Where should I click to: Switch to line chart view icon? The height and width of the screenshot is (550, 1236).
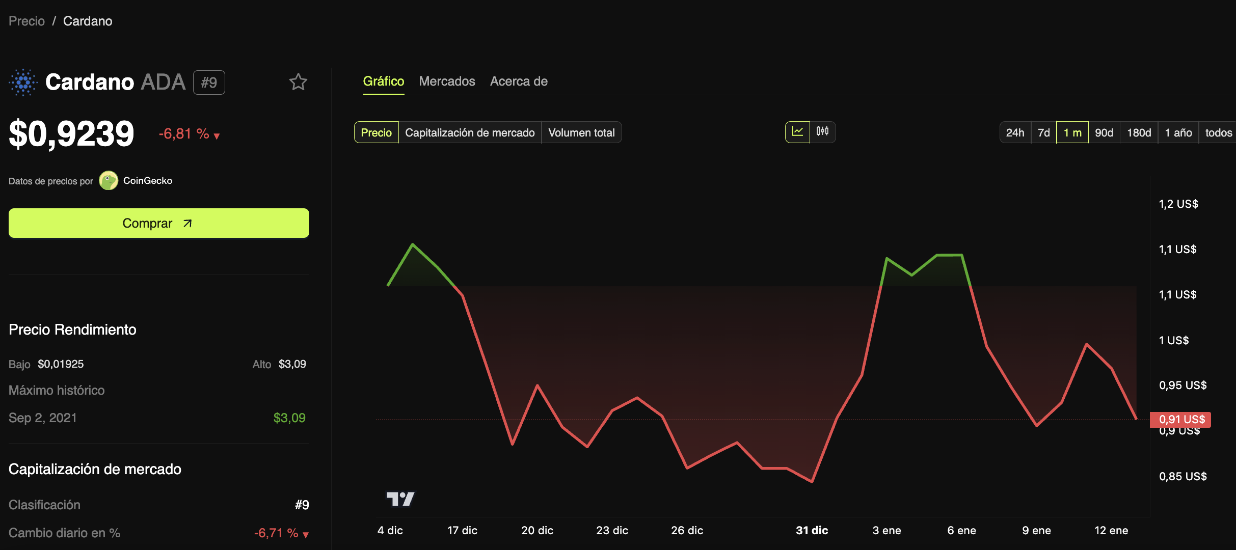click(x=797, y=132)
